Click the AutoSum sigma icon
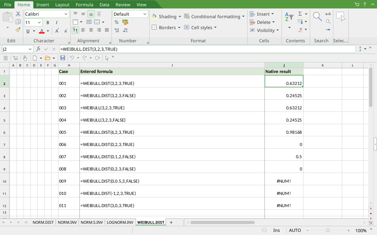Screen dimensions: 377x235 [x=300, y=14]
